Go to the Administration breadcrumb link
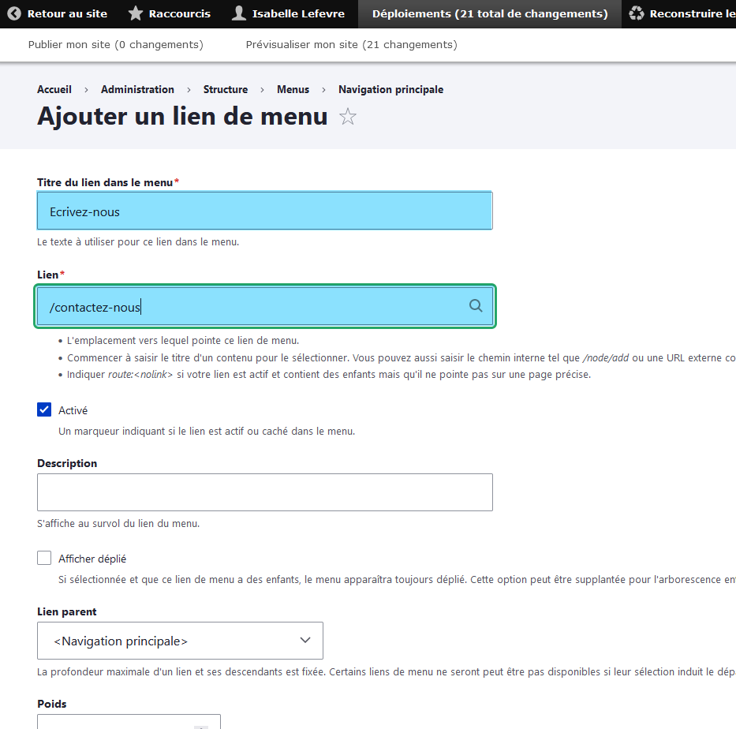The image size is (736, 729). click(x=137, y=90)
